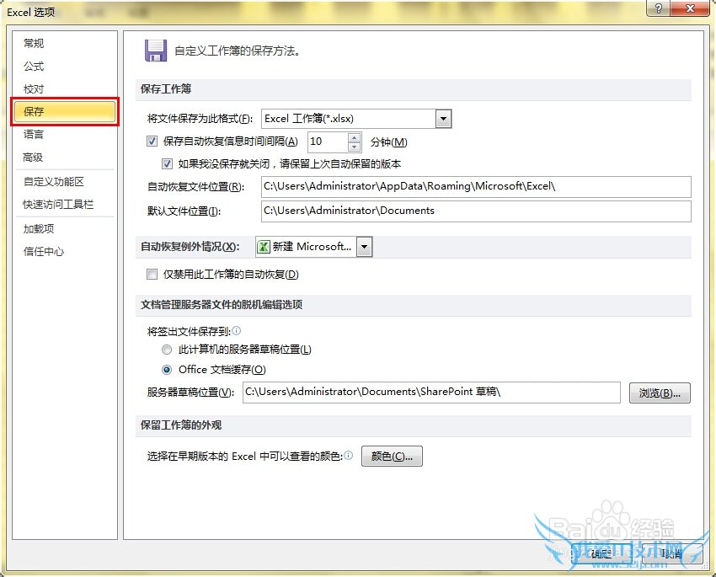Open the 颜色(C)... button
The height and width of the screenshot is (577, 716).
pos(392,456)
